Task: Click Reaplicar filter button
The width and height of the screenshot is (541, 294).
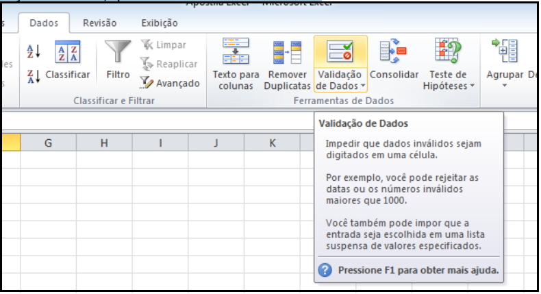Action: (x=168, y=64)
